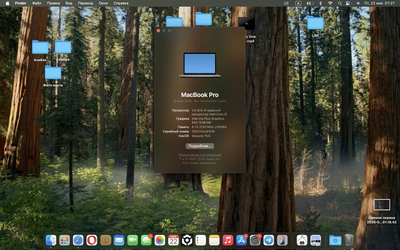Launch Launchpad from the Dock

(x=64, y=240)
